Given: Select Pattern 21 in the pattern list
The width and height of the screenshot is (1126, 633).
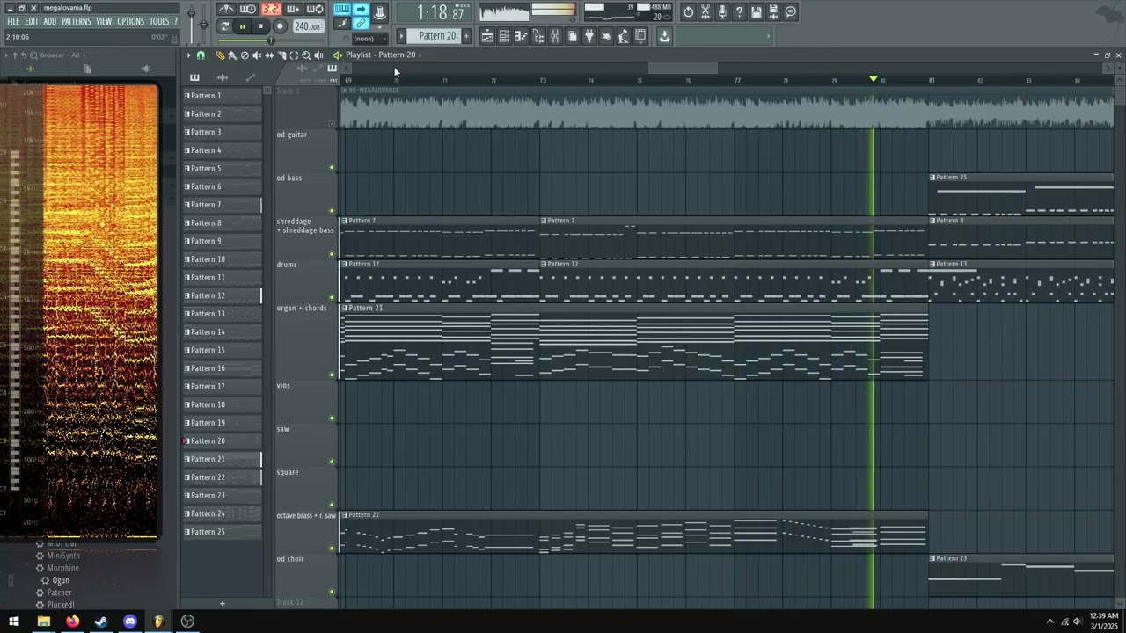Looking at the screenshot, I should [x=223, y=459].
